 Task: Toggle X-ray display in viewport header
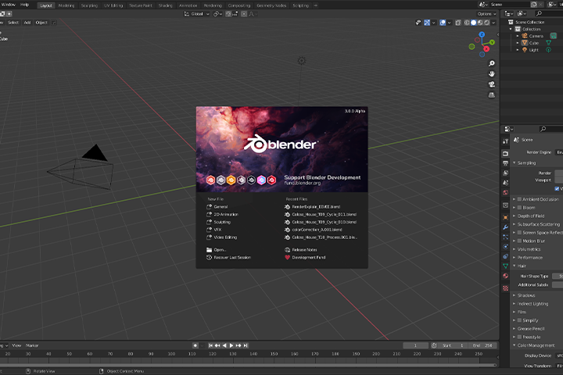(458, 23)
